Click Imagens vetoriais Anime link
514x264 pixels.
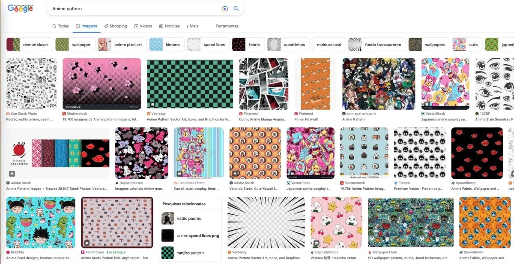click(x=140, y=189)
